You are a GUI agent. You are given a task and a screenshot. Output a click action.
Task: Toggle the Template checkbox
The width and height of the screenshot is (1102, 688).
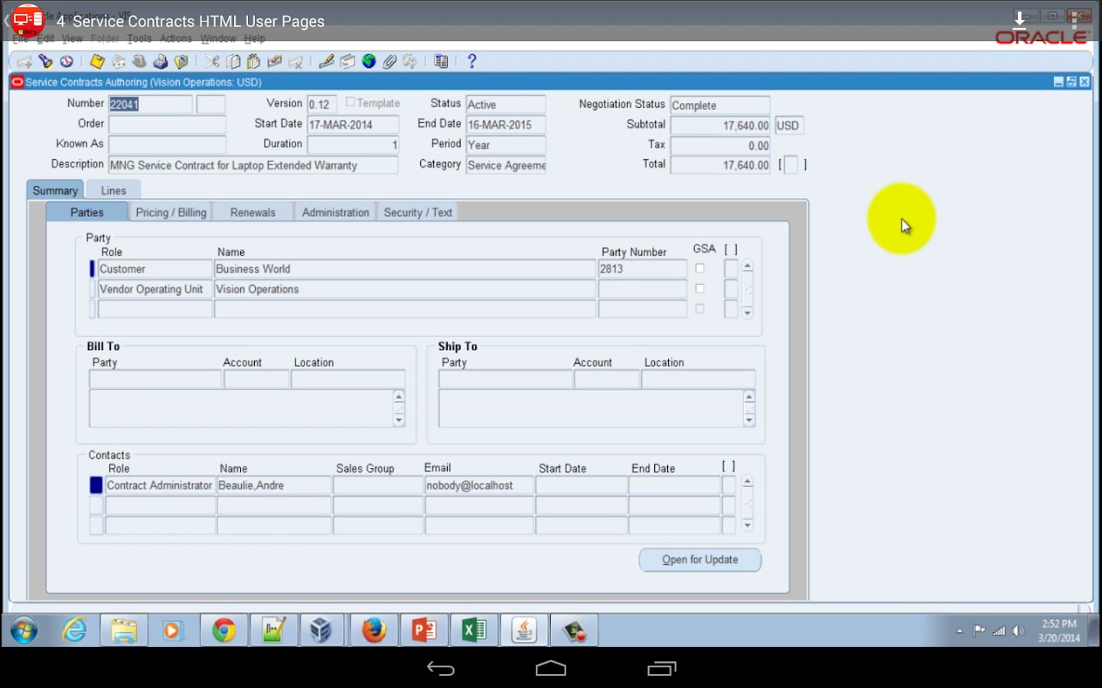coord(350,102)
